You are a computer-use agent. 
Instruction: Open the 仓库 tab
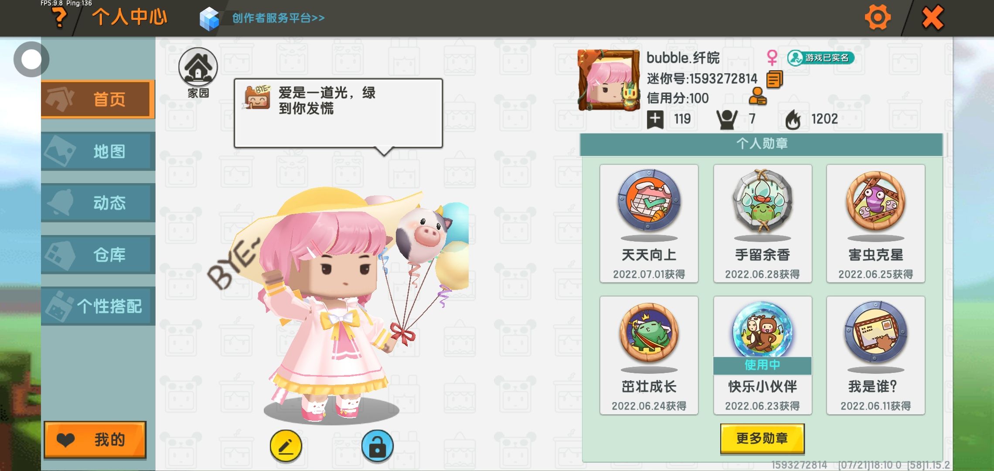98,254
